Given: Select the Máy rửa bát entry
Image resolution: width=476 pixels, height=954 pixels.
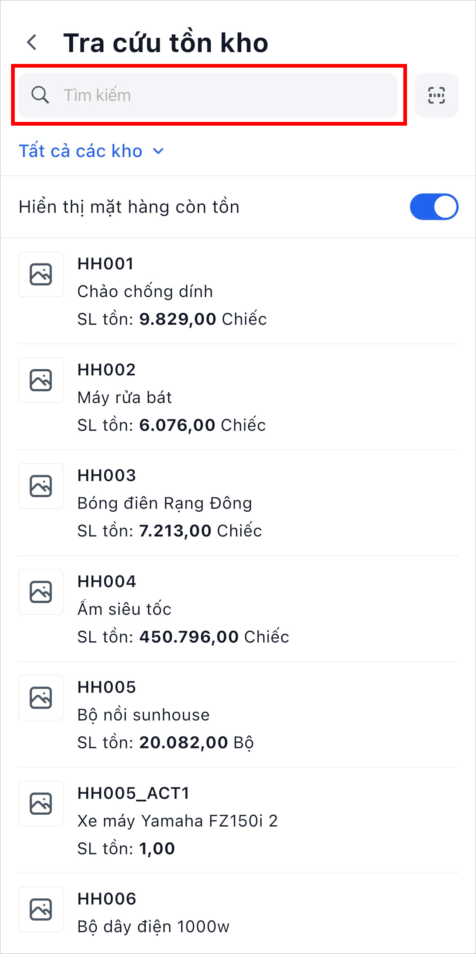Looking at the screenshot, I should [125, 397].
